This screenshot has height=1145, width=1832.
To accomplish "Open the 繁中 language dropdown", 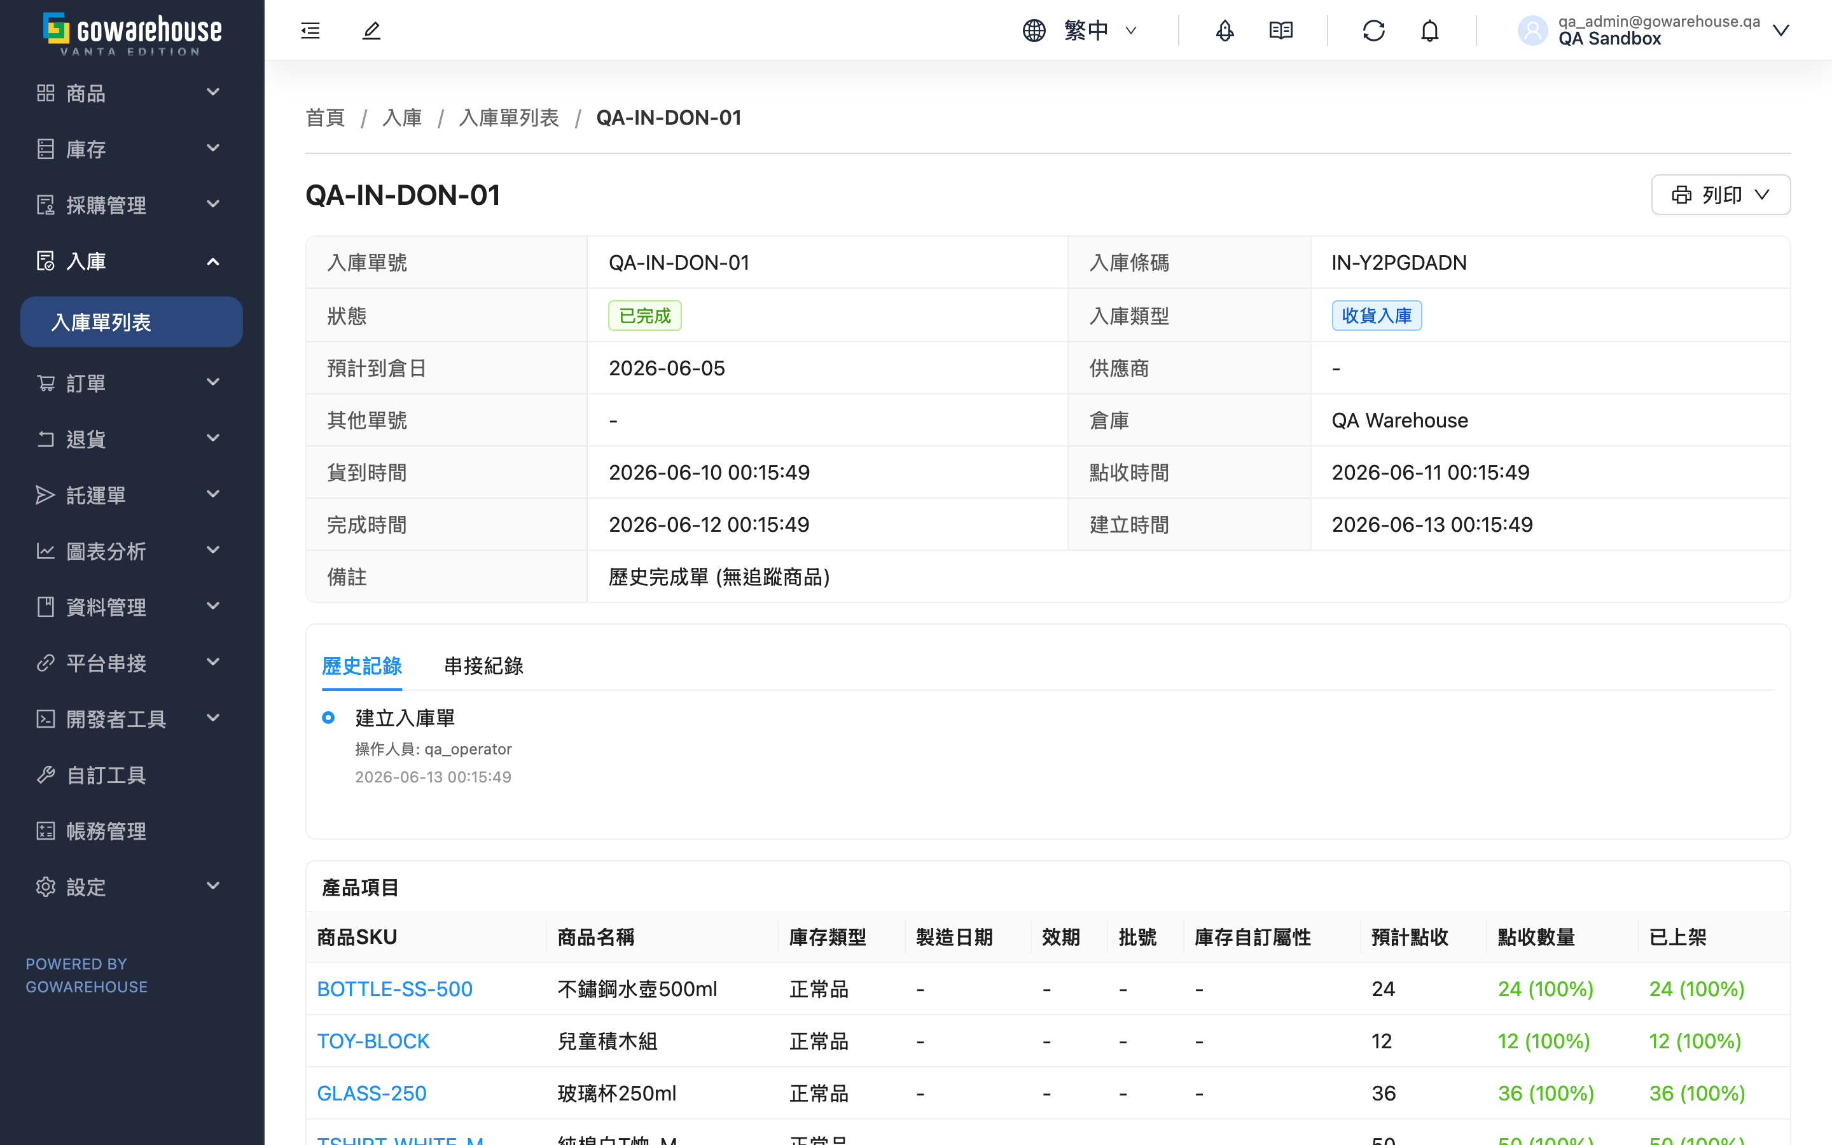I will 1100,31.
